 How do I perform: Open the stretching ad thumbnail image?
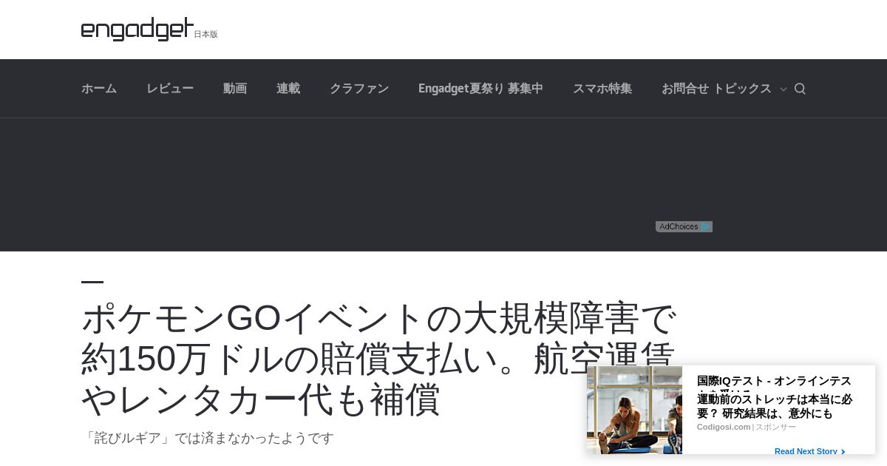[634, 410]
